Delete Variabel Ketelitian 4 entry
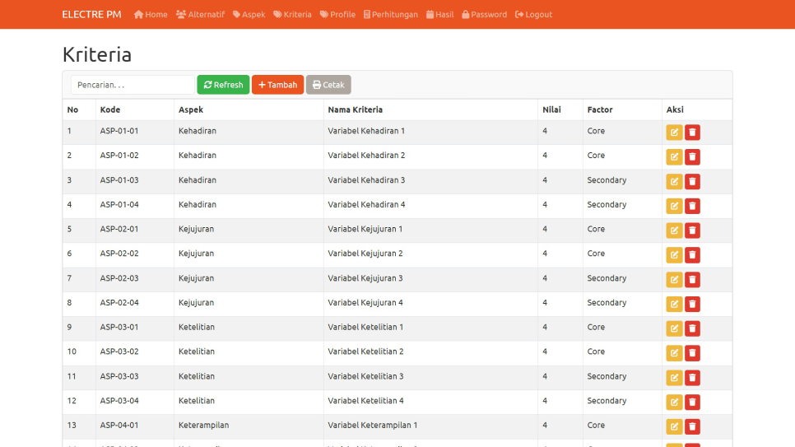Screen dimensions: 795x447 coord(692,402)
